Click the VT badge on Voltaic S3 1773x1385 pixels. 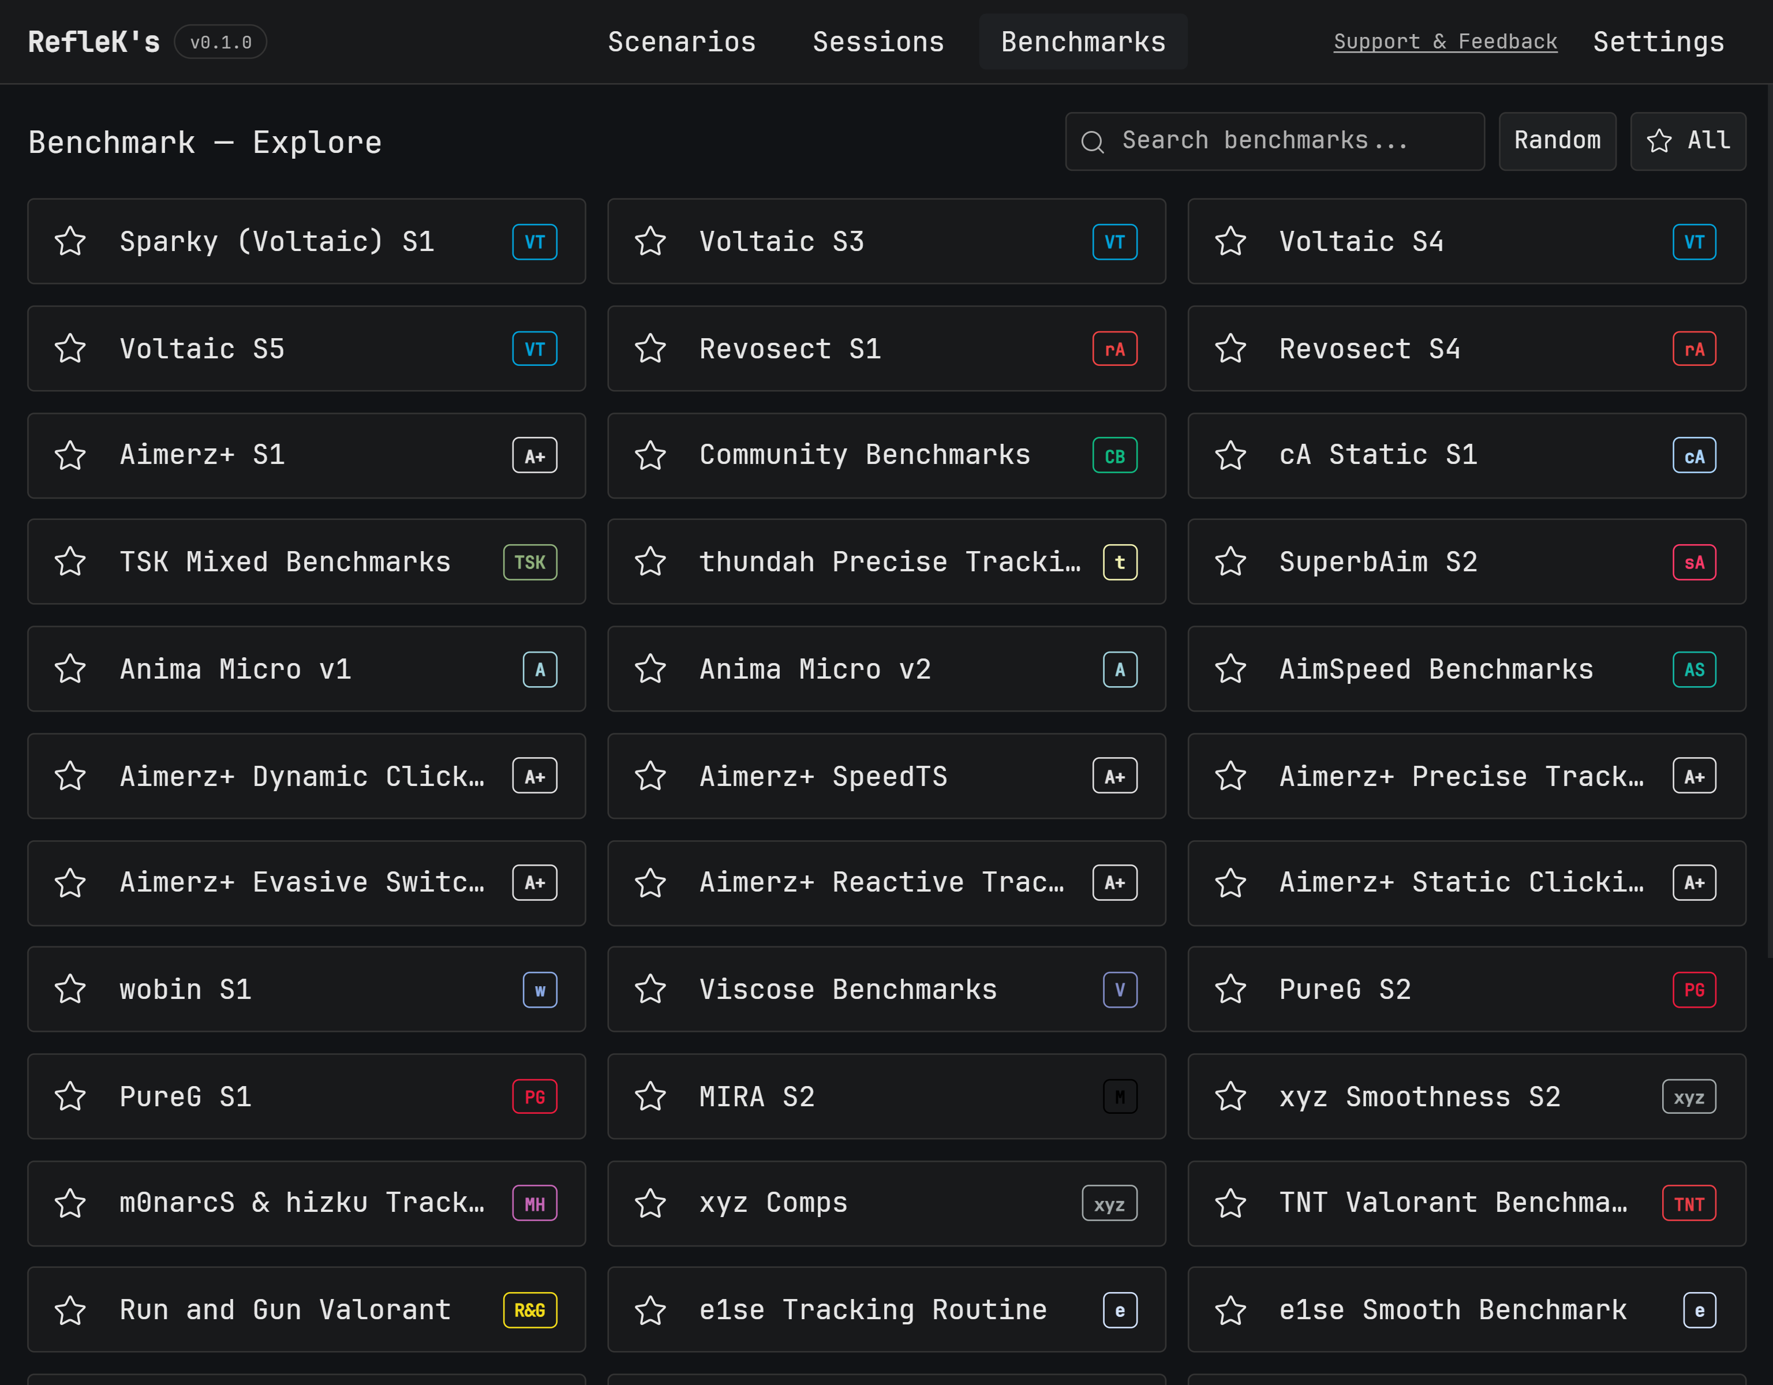tap(1114, 242)
